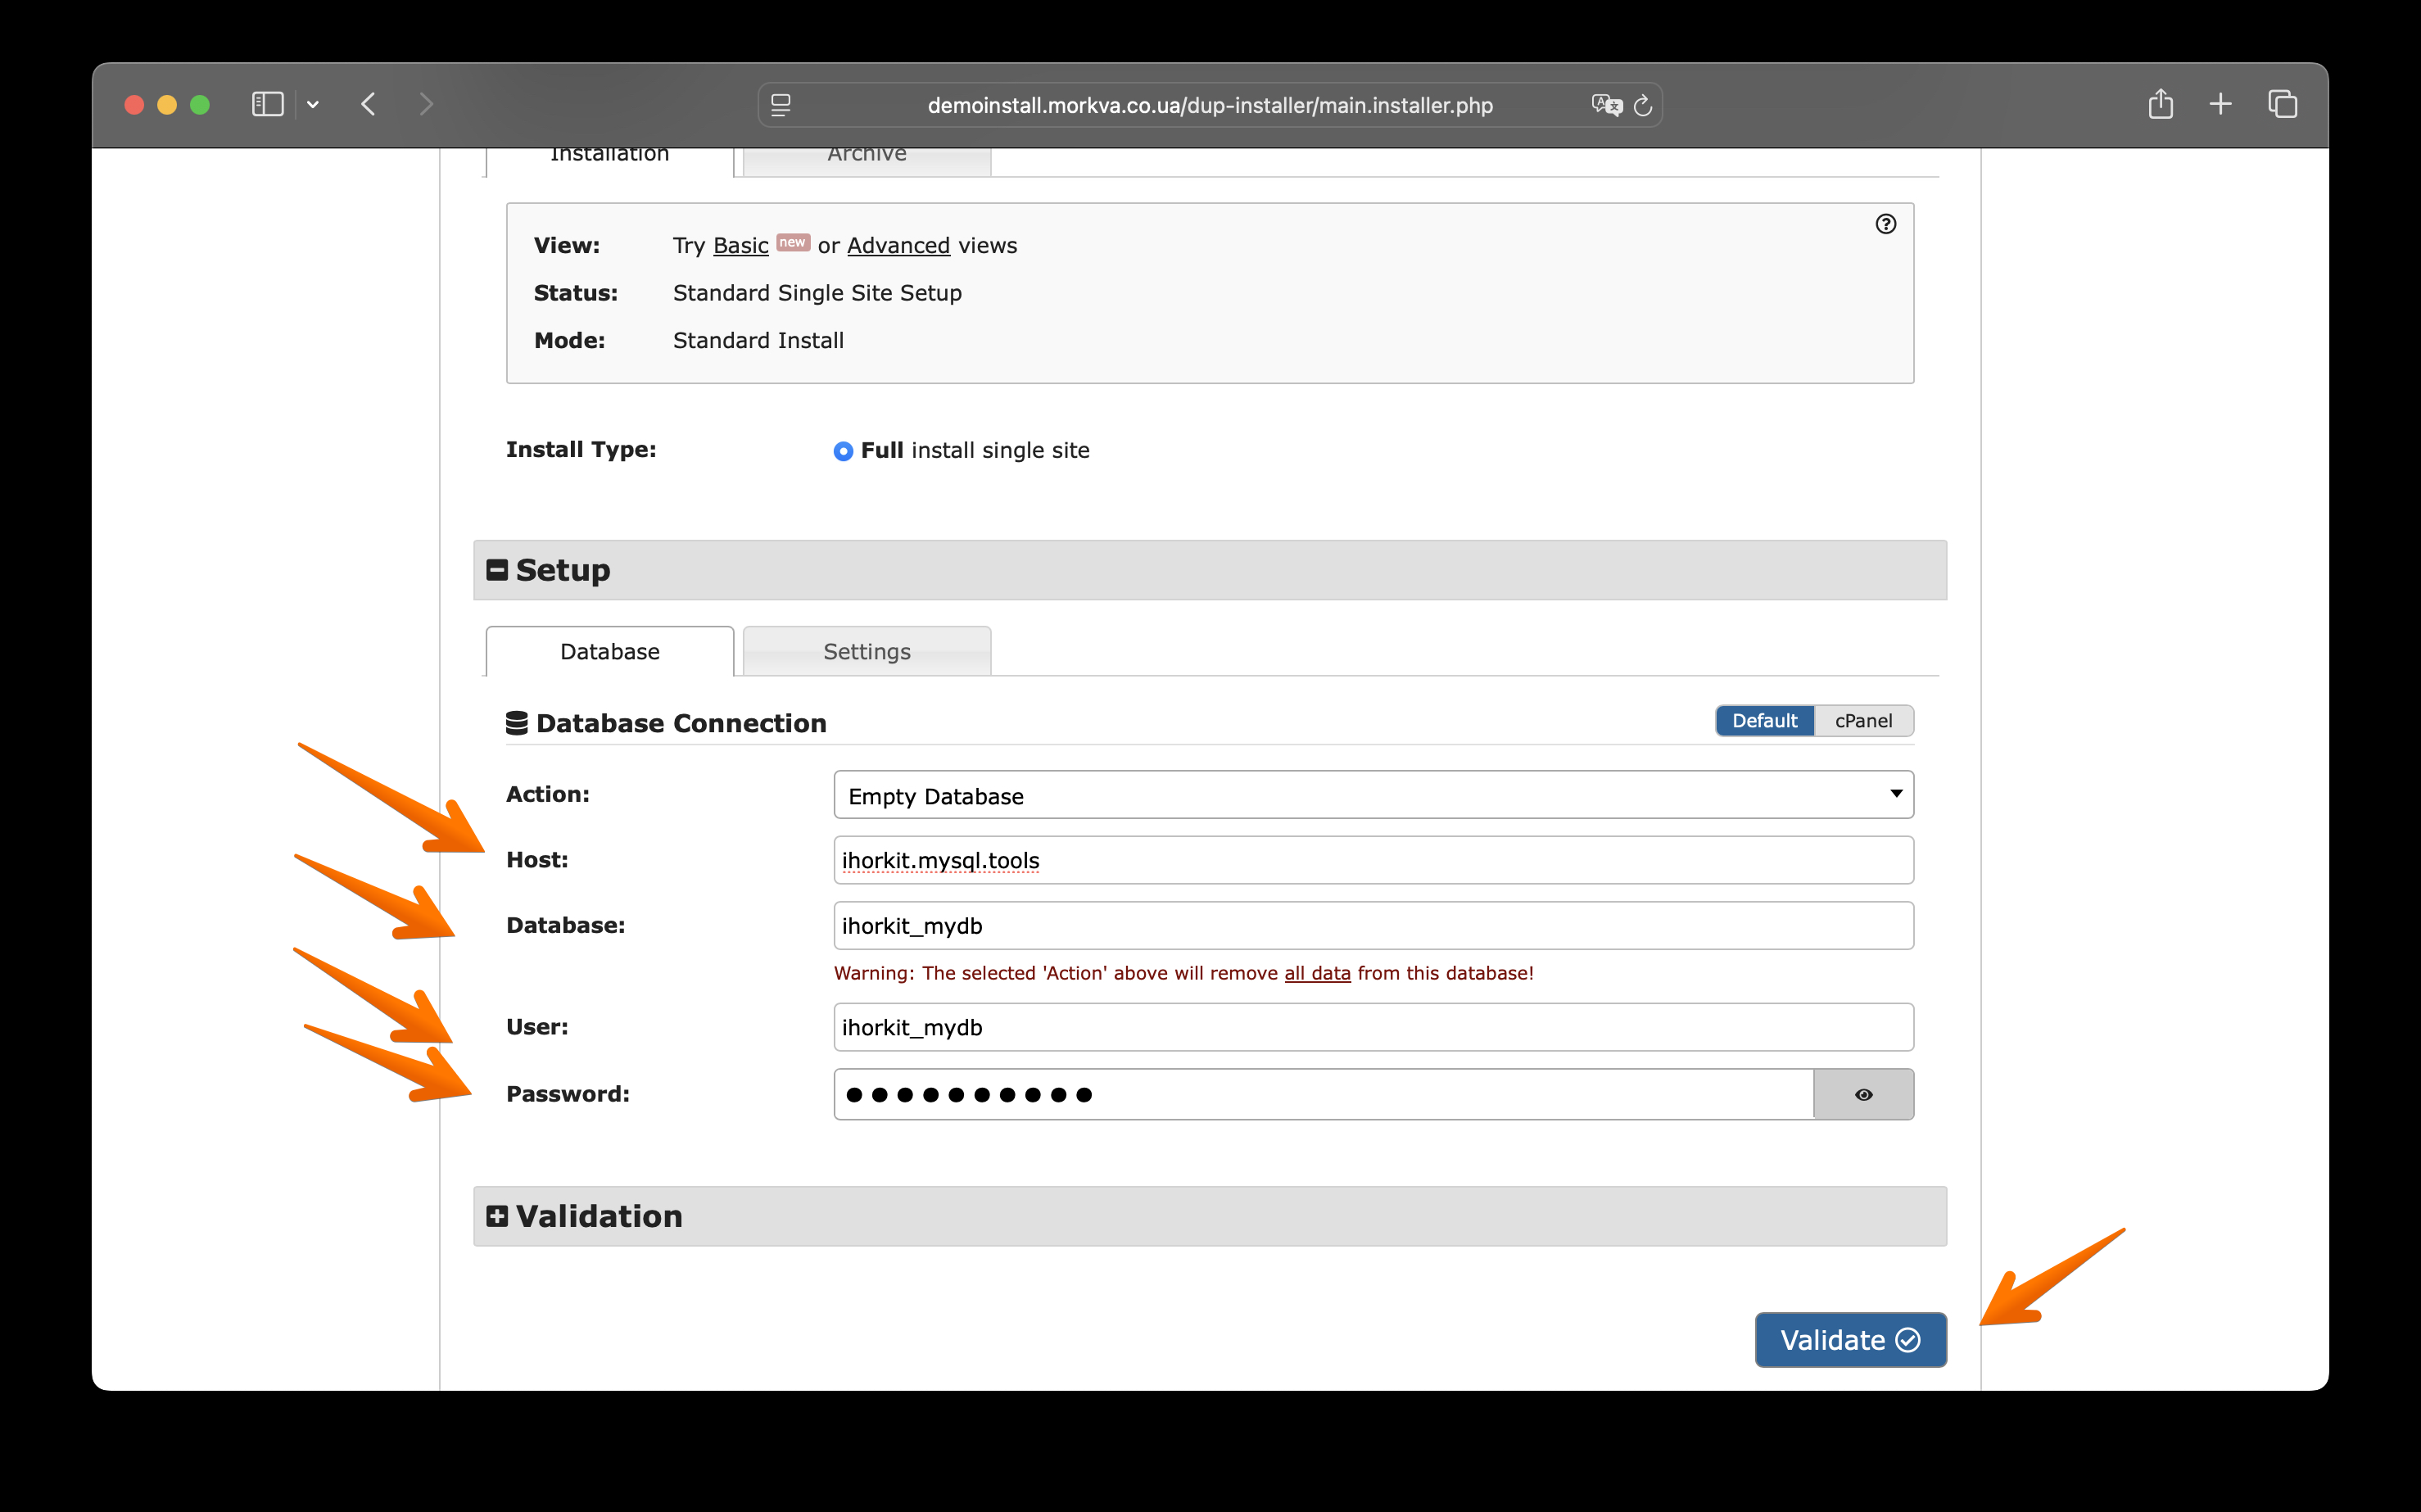Select Default connection mode
Viewport: 2421px width, 1512px height.
(x=1764, y=721)
